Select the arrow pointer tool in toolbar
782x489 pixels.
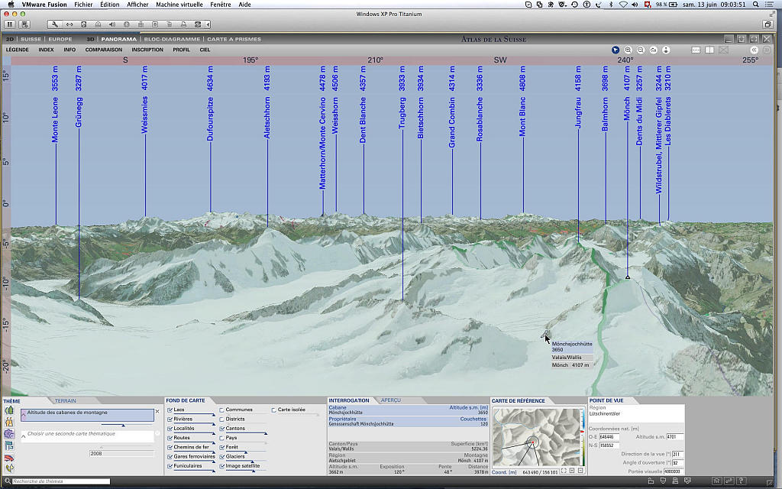(616, 50)
